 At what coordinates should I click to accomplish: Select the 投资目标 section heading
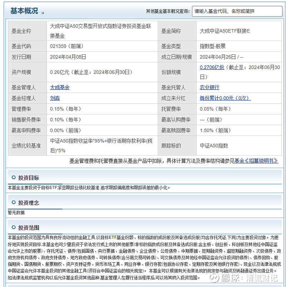29,178
